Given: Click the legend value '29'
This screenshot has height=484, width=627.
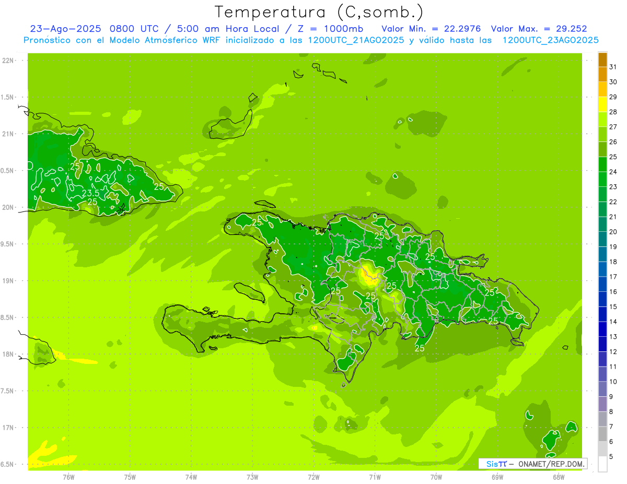Looking at the screenshot, I should tap(613, 97).
